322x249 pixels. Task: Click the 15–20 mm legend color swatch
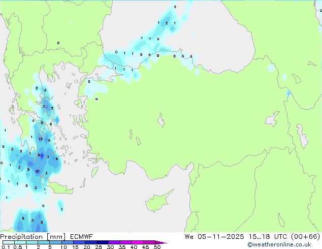coord(79,242)
